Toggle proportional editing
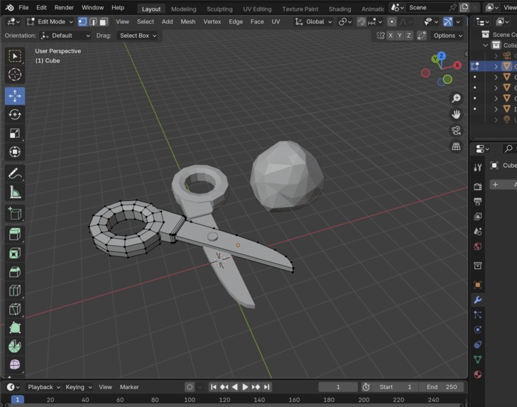Screen dimensions: 517x407 click(391, 22)
